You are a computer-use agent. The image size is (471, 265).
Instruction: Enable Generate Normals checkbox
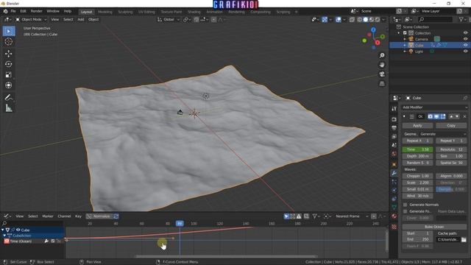coord(405,205)
